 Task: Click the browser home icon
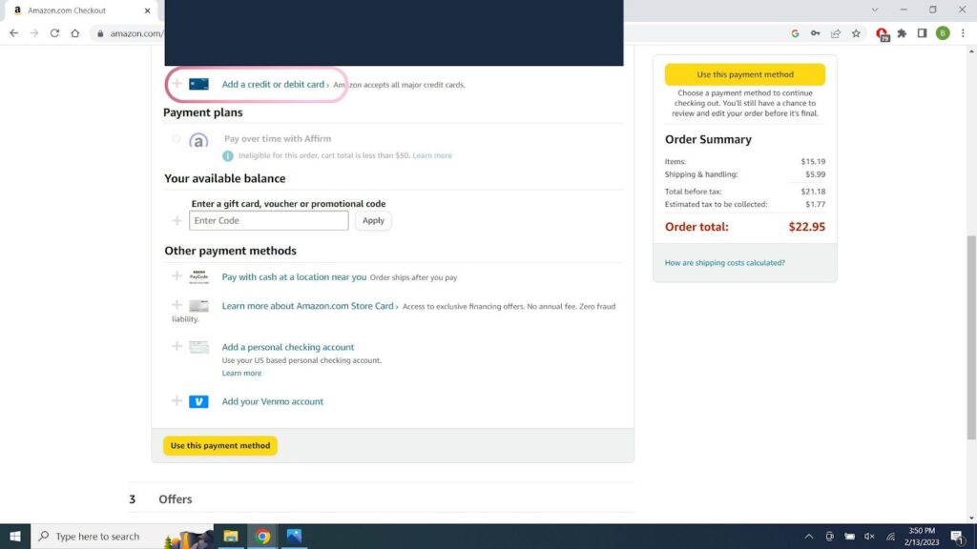75,33
